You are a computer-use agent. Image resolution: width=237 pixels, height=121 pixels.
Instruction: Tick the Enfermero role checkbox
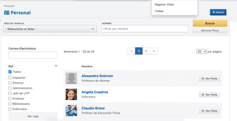coord(10,109)
